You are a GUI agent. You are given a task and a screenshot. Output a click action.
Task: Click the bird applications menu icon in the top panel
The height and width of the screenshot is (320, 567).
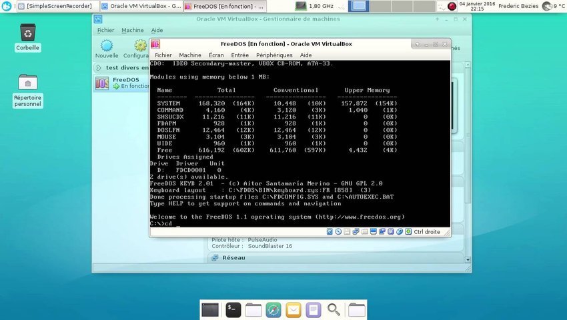click(7, 6)
